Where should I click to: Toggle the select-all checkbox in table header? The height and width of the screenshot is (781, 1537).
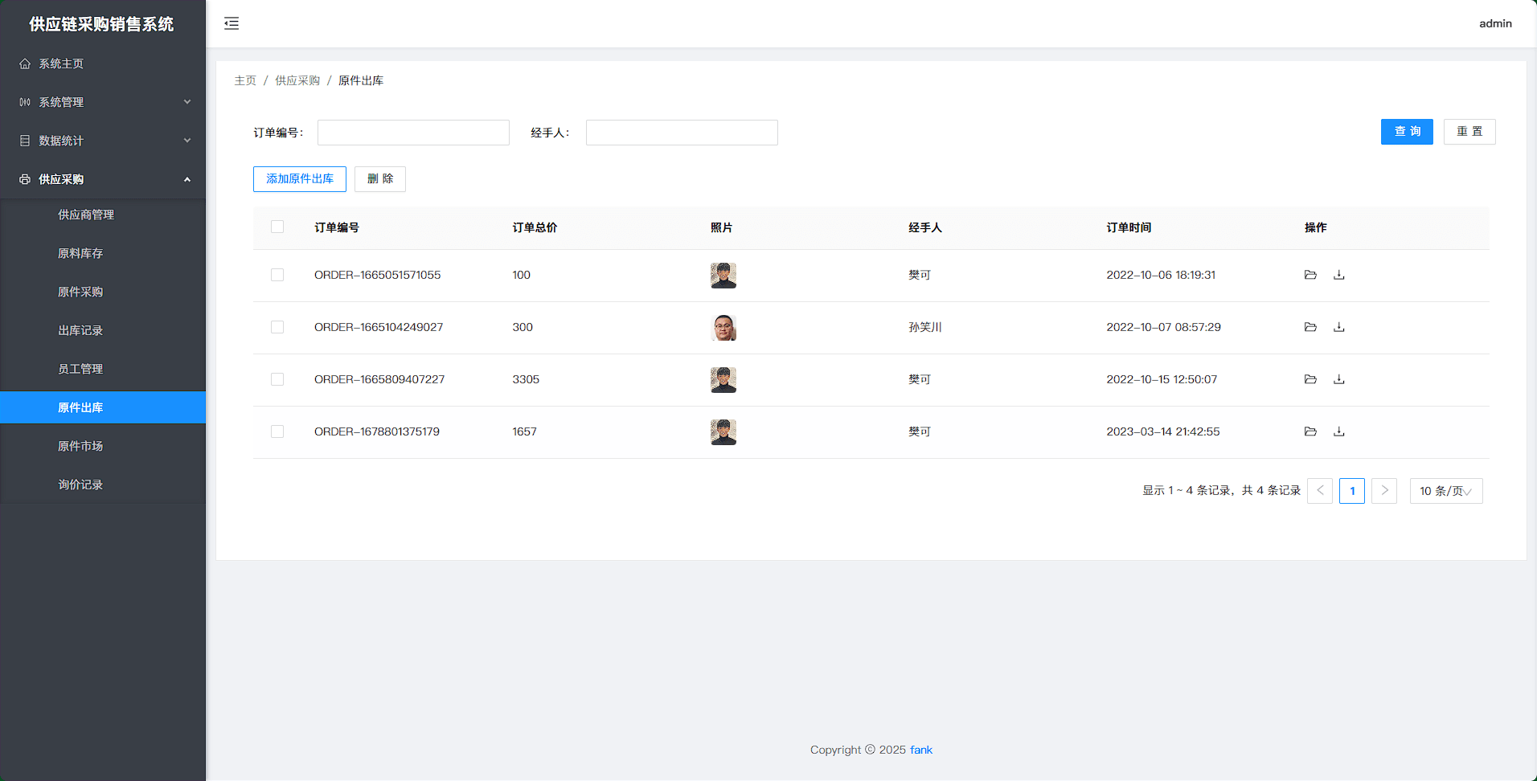(x=277, y=227)
